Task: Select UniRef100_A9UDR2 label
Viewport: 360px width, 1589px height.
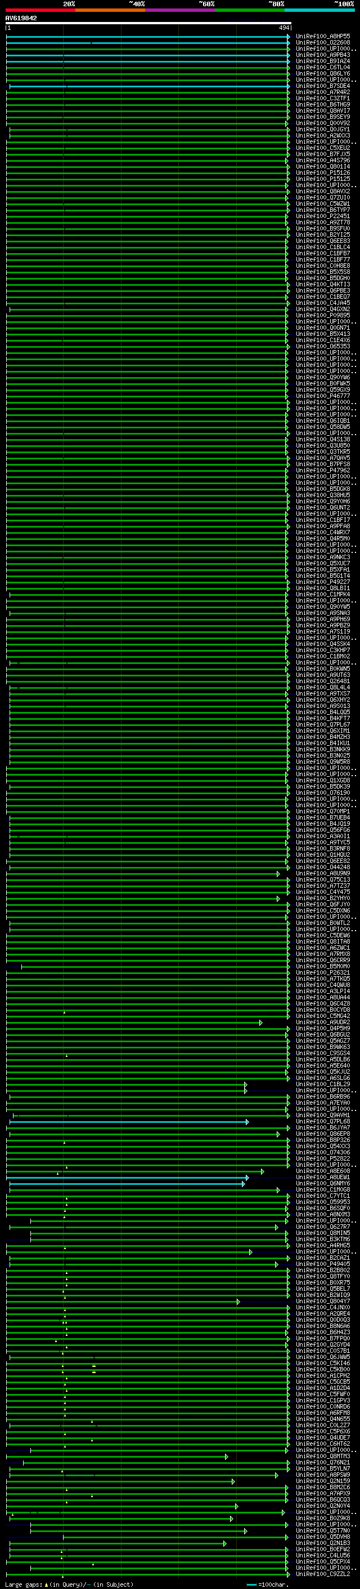Action: click(323, 1022)
